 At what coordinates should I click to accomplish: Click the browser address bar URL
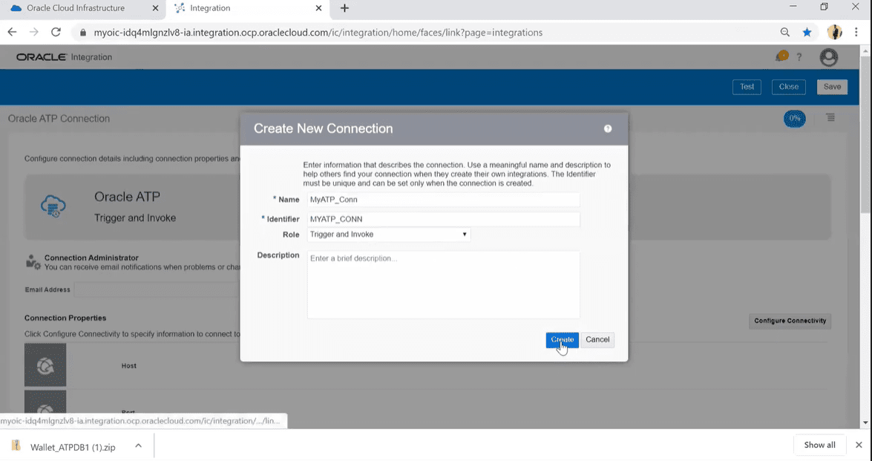coord(318,33)
